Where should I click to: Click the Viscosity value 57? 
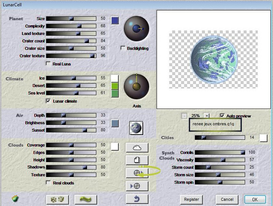[x=251, y=160]
